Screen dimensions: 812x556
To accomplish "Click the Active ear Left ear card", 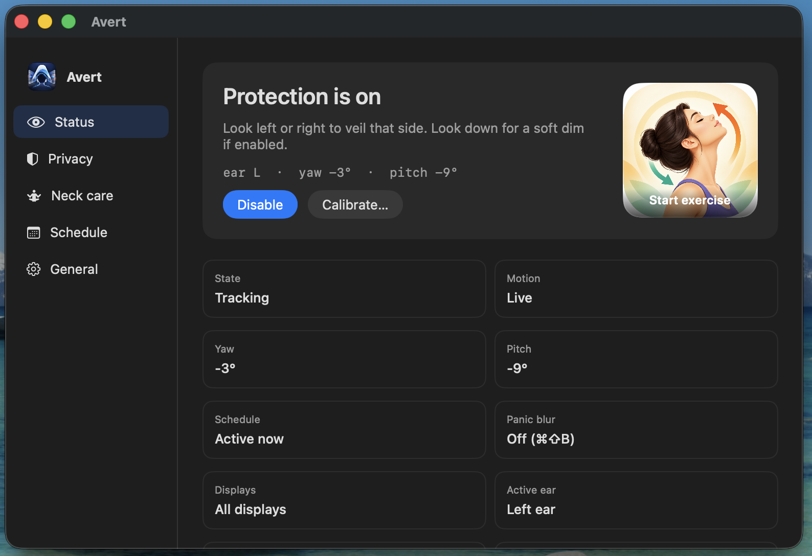I will (636, 500).
